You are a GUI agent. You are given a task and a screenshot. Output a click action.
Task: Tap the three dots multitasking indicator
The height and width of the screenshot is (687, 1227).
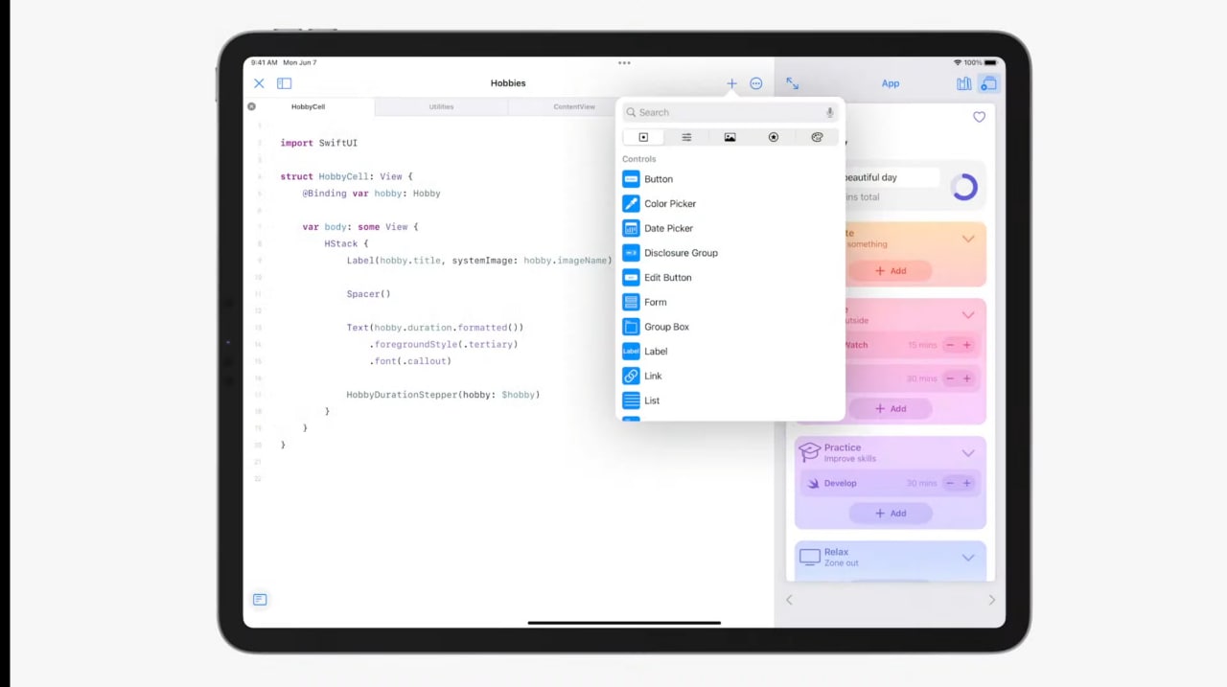[624, 62]
